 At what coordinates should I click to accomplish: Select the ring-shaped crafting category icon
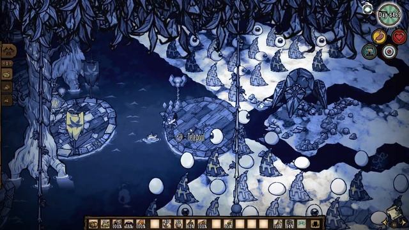coord(7,75)
